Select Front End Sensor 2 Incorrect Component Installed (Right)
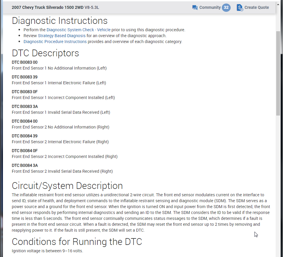Viewport: 283px width, 257px height. 65,156
